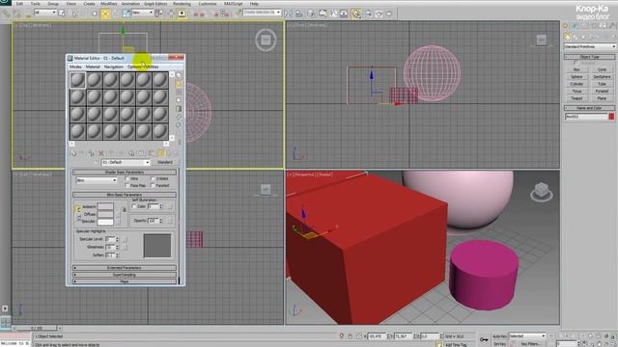The image size is (618, 347).
Task: Click the Sphere primitive button
Action: coord(576,77)
